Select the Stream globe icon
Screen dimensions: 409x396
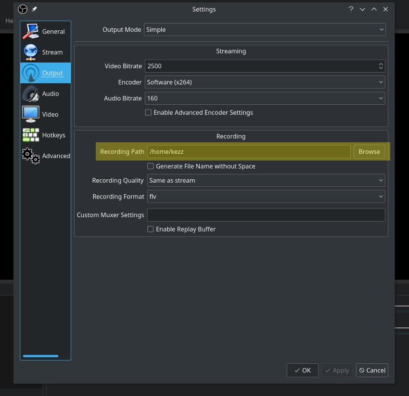click(30, 52)
